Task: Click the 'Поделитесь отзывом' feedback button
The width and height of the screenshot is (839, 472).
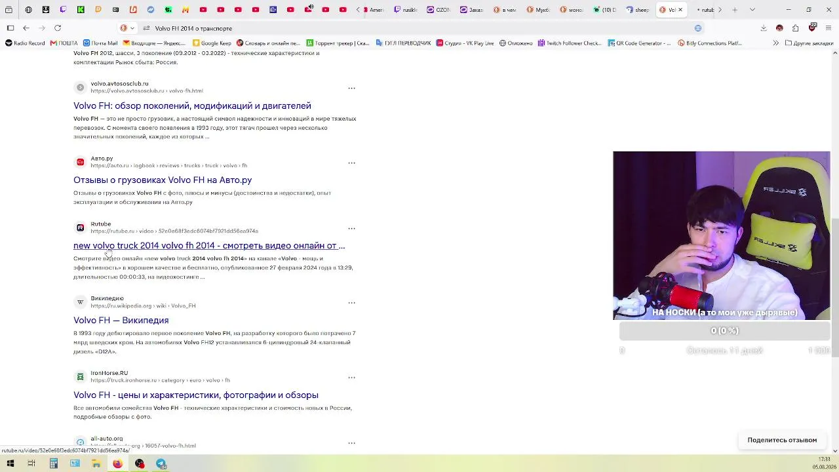Action: [x=782, y=440]
